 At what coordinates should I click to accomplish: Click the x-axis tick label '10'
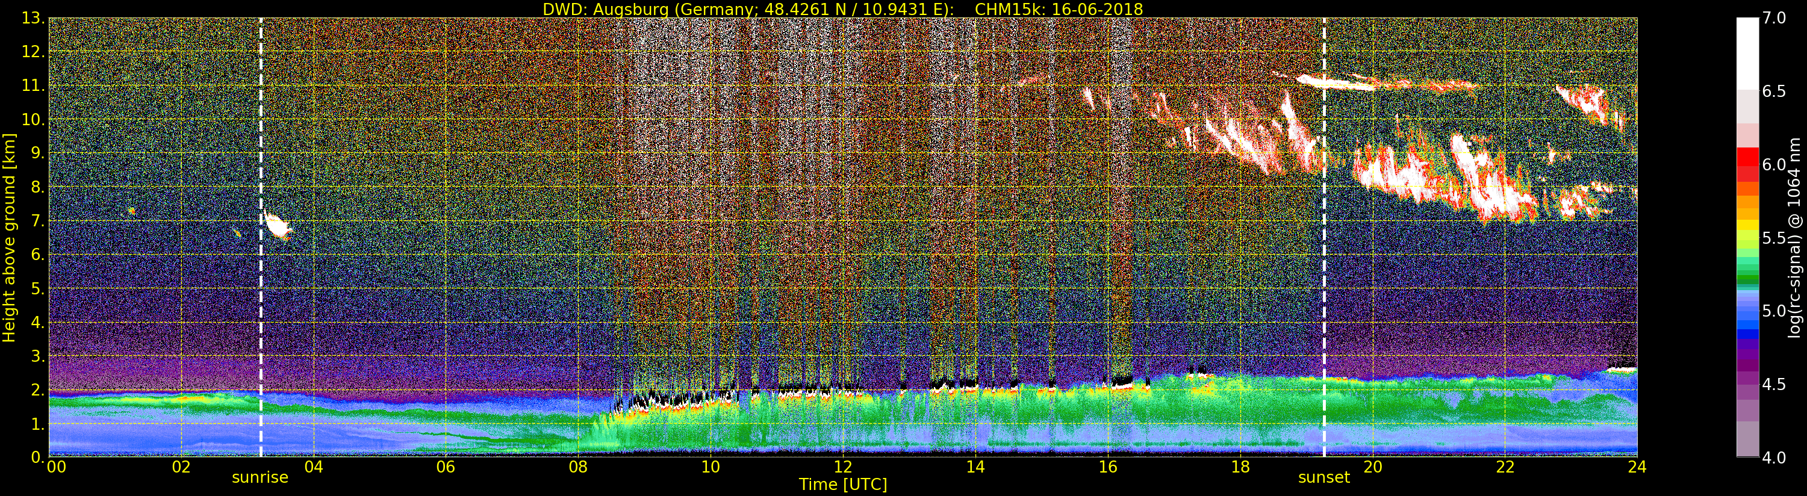[x=711, y=467]
